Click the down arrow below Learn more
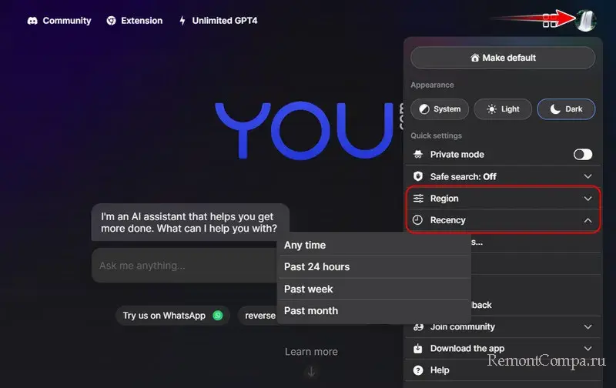The image size is (616, 388). (311, 372)
